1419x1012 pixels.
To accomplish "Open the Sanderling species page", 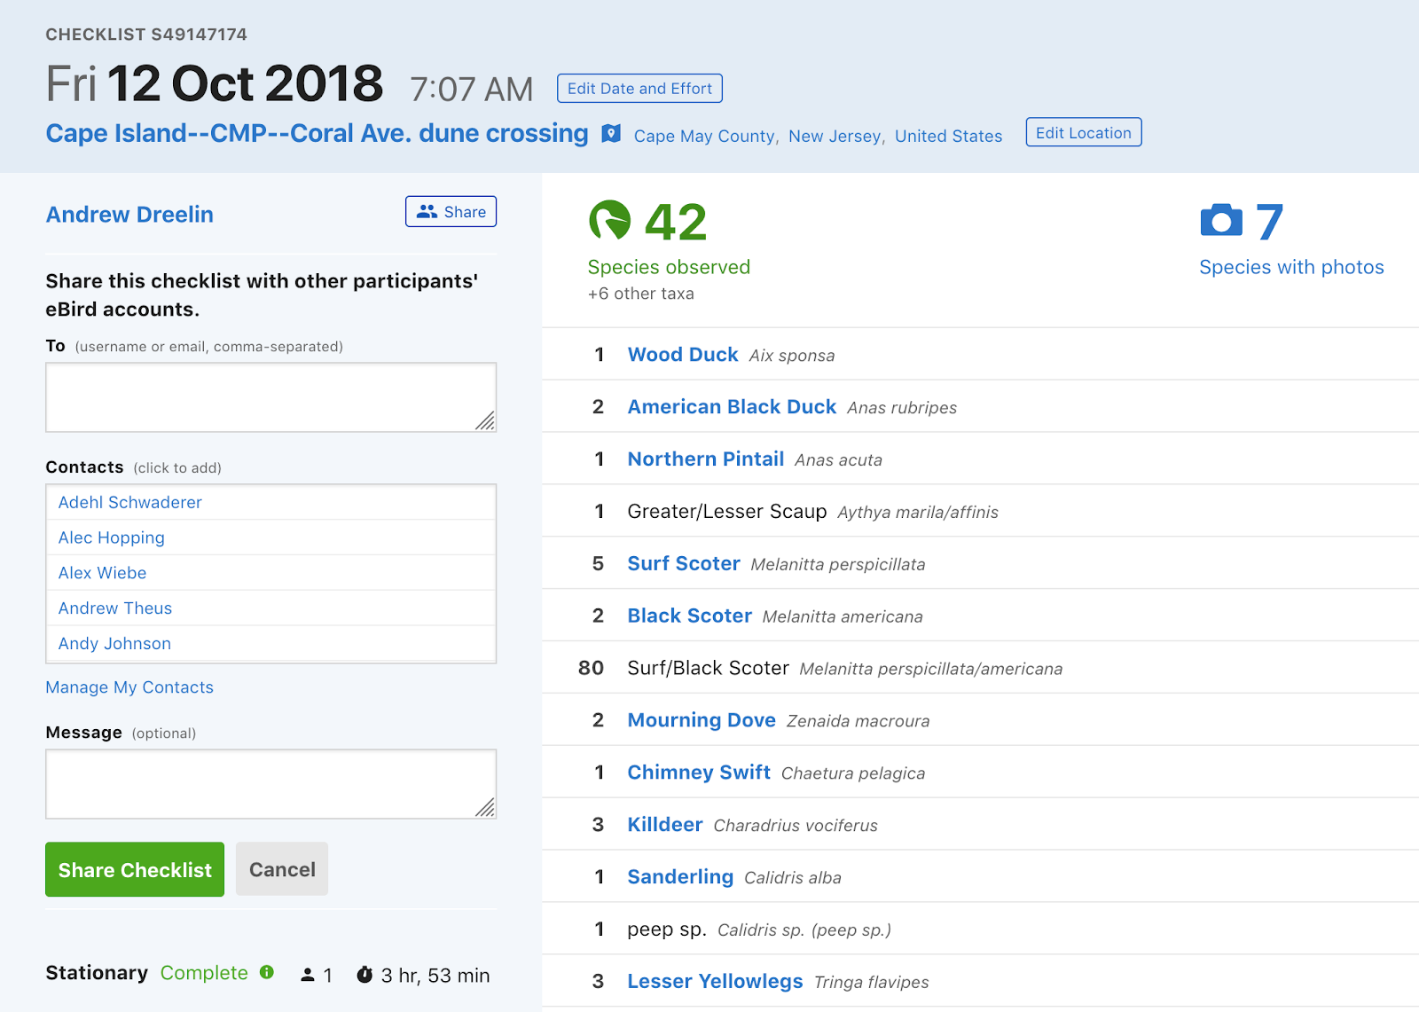I will (x=680, y=877).
